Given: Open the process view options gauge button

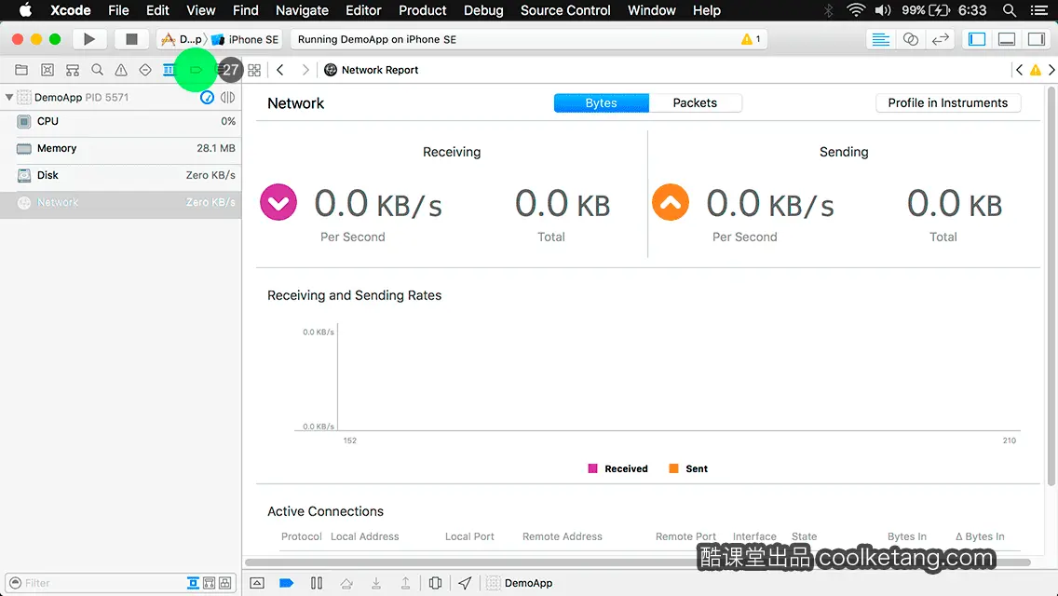Looking at the screenshot, I should tap(207, 97).
